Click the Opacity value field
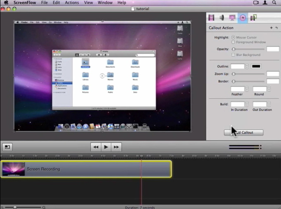Screen dimensions: 281x209 pyautogui.click(x=273, y=49)
